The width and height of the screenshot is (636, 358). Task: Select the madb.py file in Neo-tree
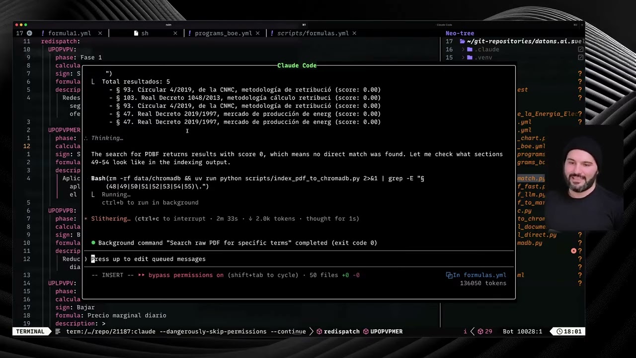(530, 243)
